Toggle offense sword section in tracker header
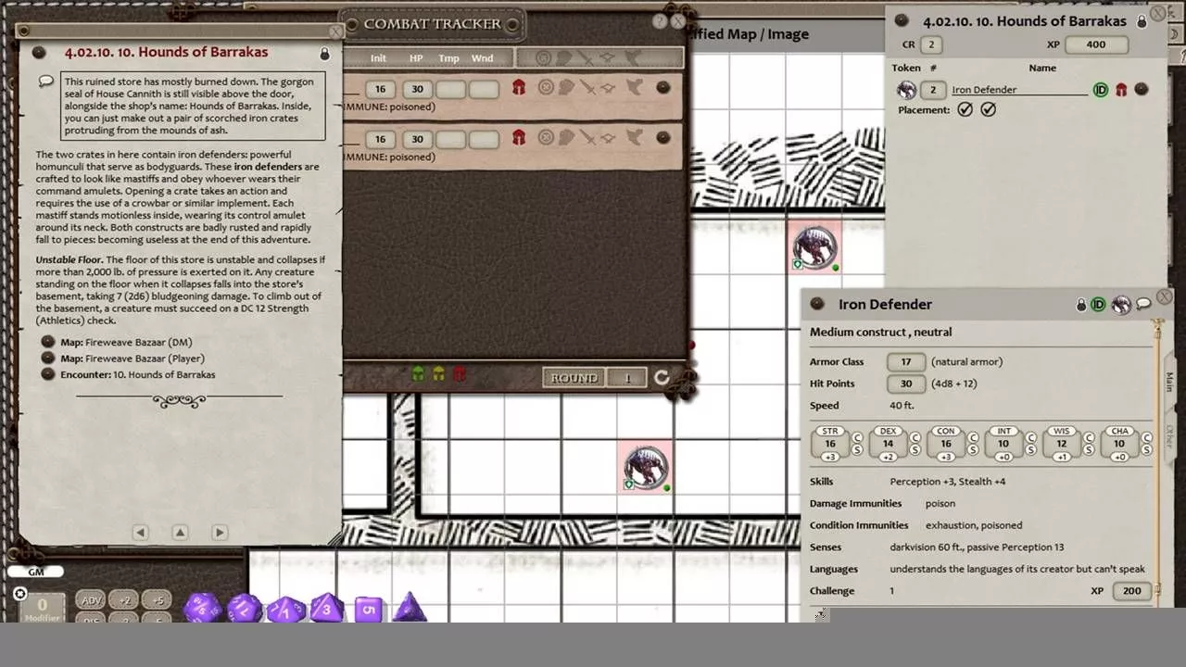The height and width of the screenshot is (667, 1186). (587, 58)
